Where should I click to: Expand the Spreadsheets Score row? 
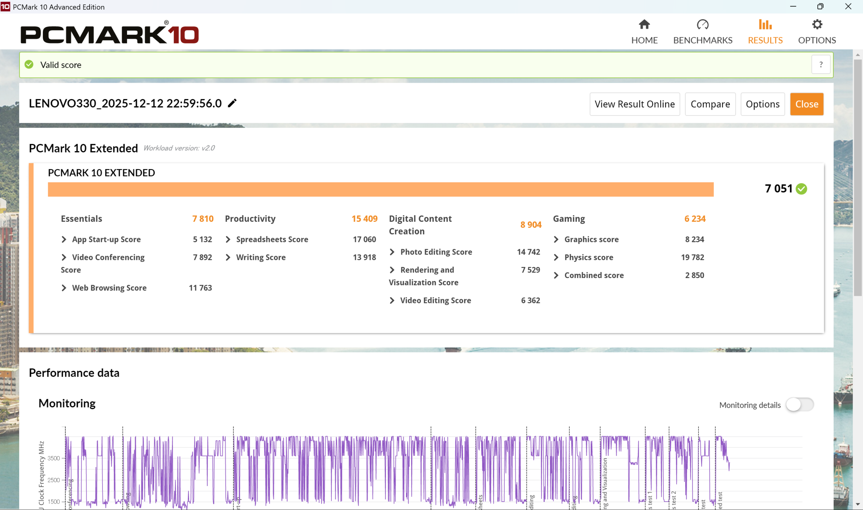pos(228,240)
